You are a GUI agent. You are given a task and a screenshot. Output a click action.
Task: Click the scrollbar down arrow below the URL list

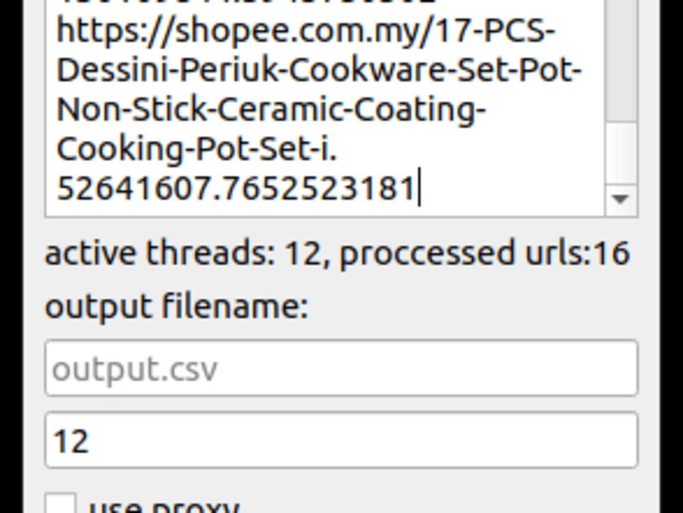[620, 200]
